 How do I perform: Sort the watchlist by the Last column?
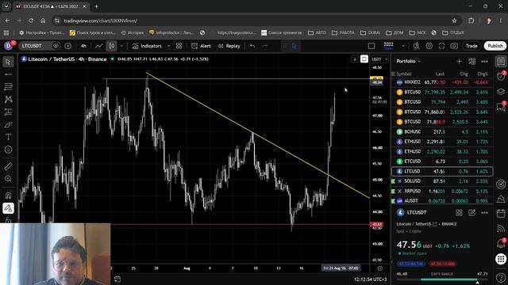[x=440, y=74]
